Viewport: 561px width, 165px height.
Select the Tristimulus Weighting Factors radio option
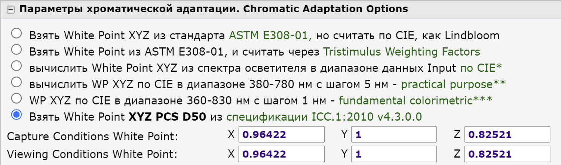tap(16, 50)
